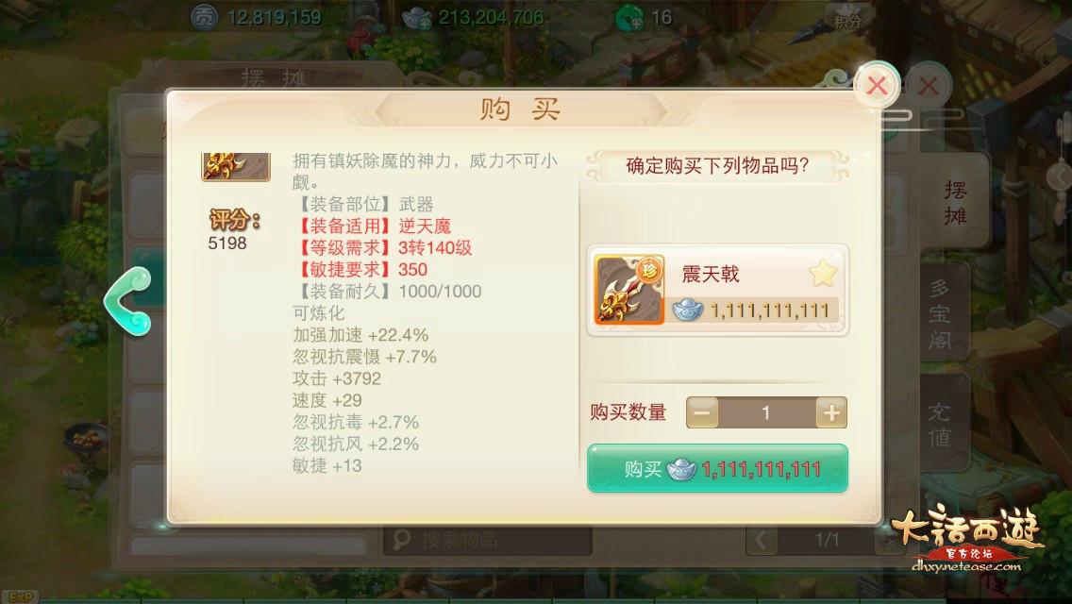Add silver using plus ingot icon at top
1072x604 pixels.
(416, 18)
